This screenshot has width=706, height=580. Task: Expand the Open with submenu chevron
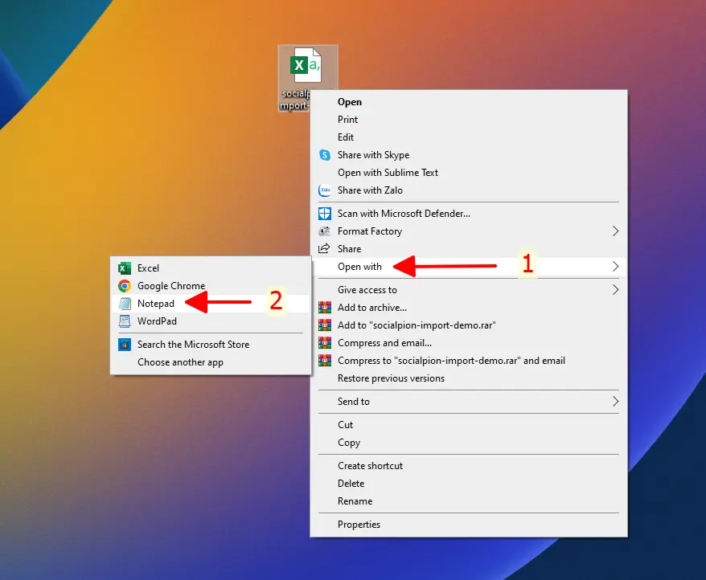click(x=615, y=267)
